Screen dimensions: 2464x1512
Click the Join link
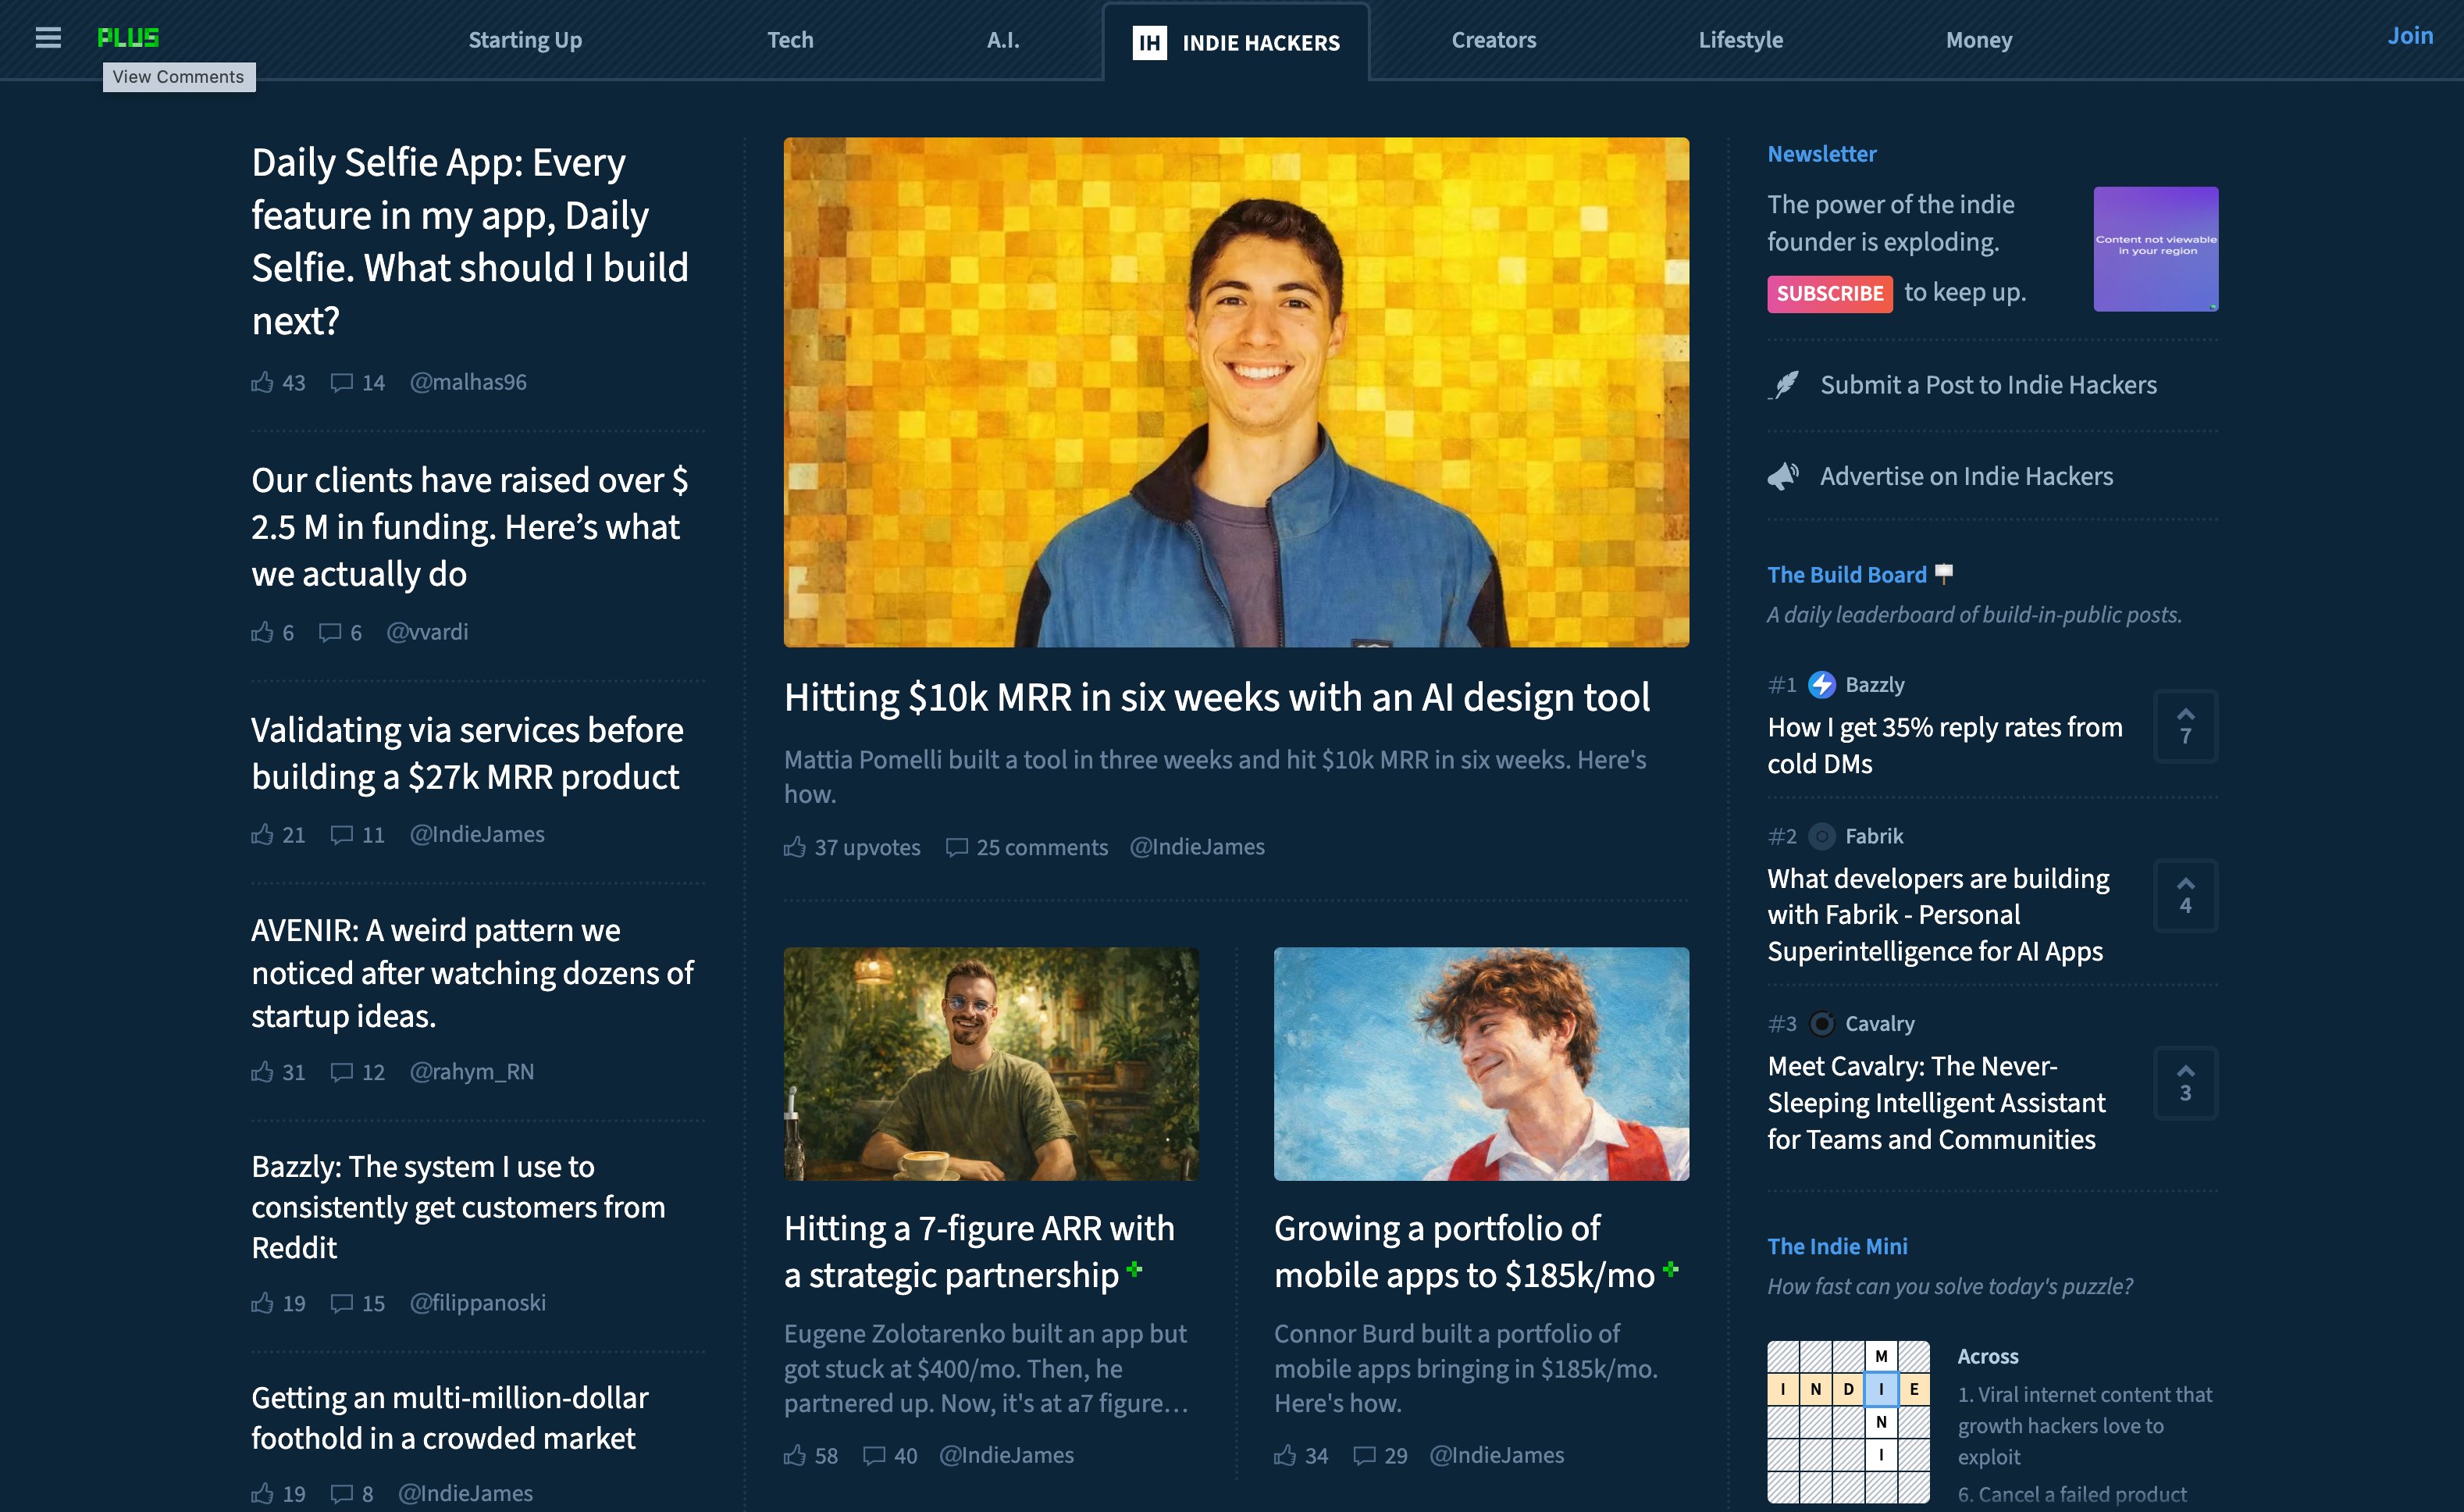point(2409,36)
